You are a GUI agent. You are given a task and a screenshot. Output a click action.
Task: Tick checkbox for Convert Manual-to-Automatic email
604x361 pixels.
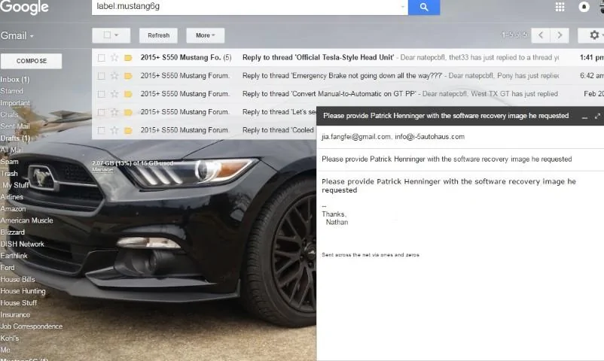102,94
